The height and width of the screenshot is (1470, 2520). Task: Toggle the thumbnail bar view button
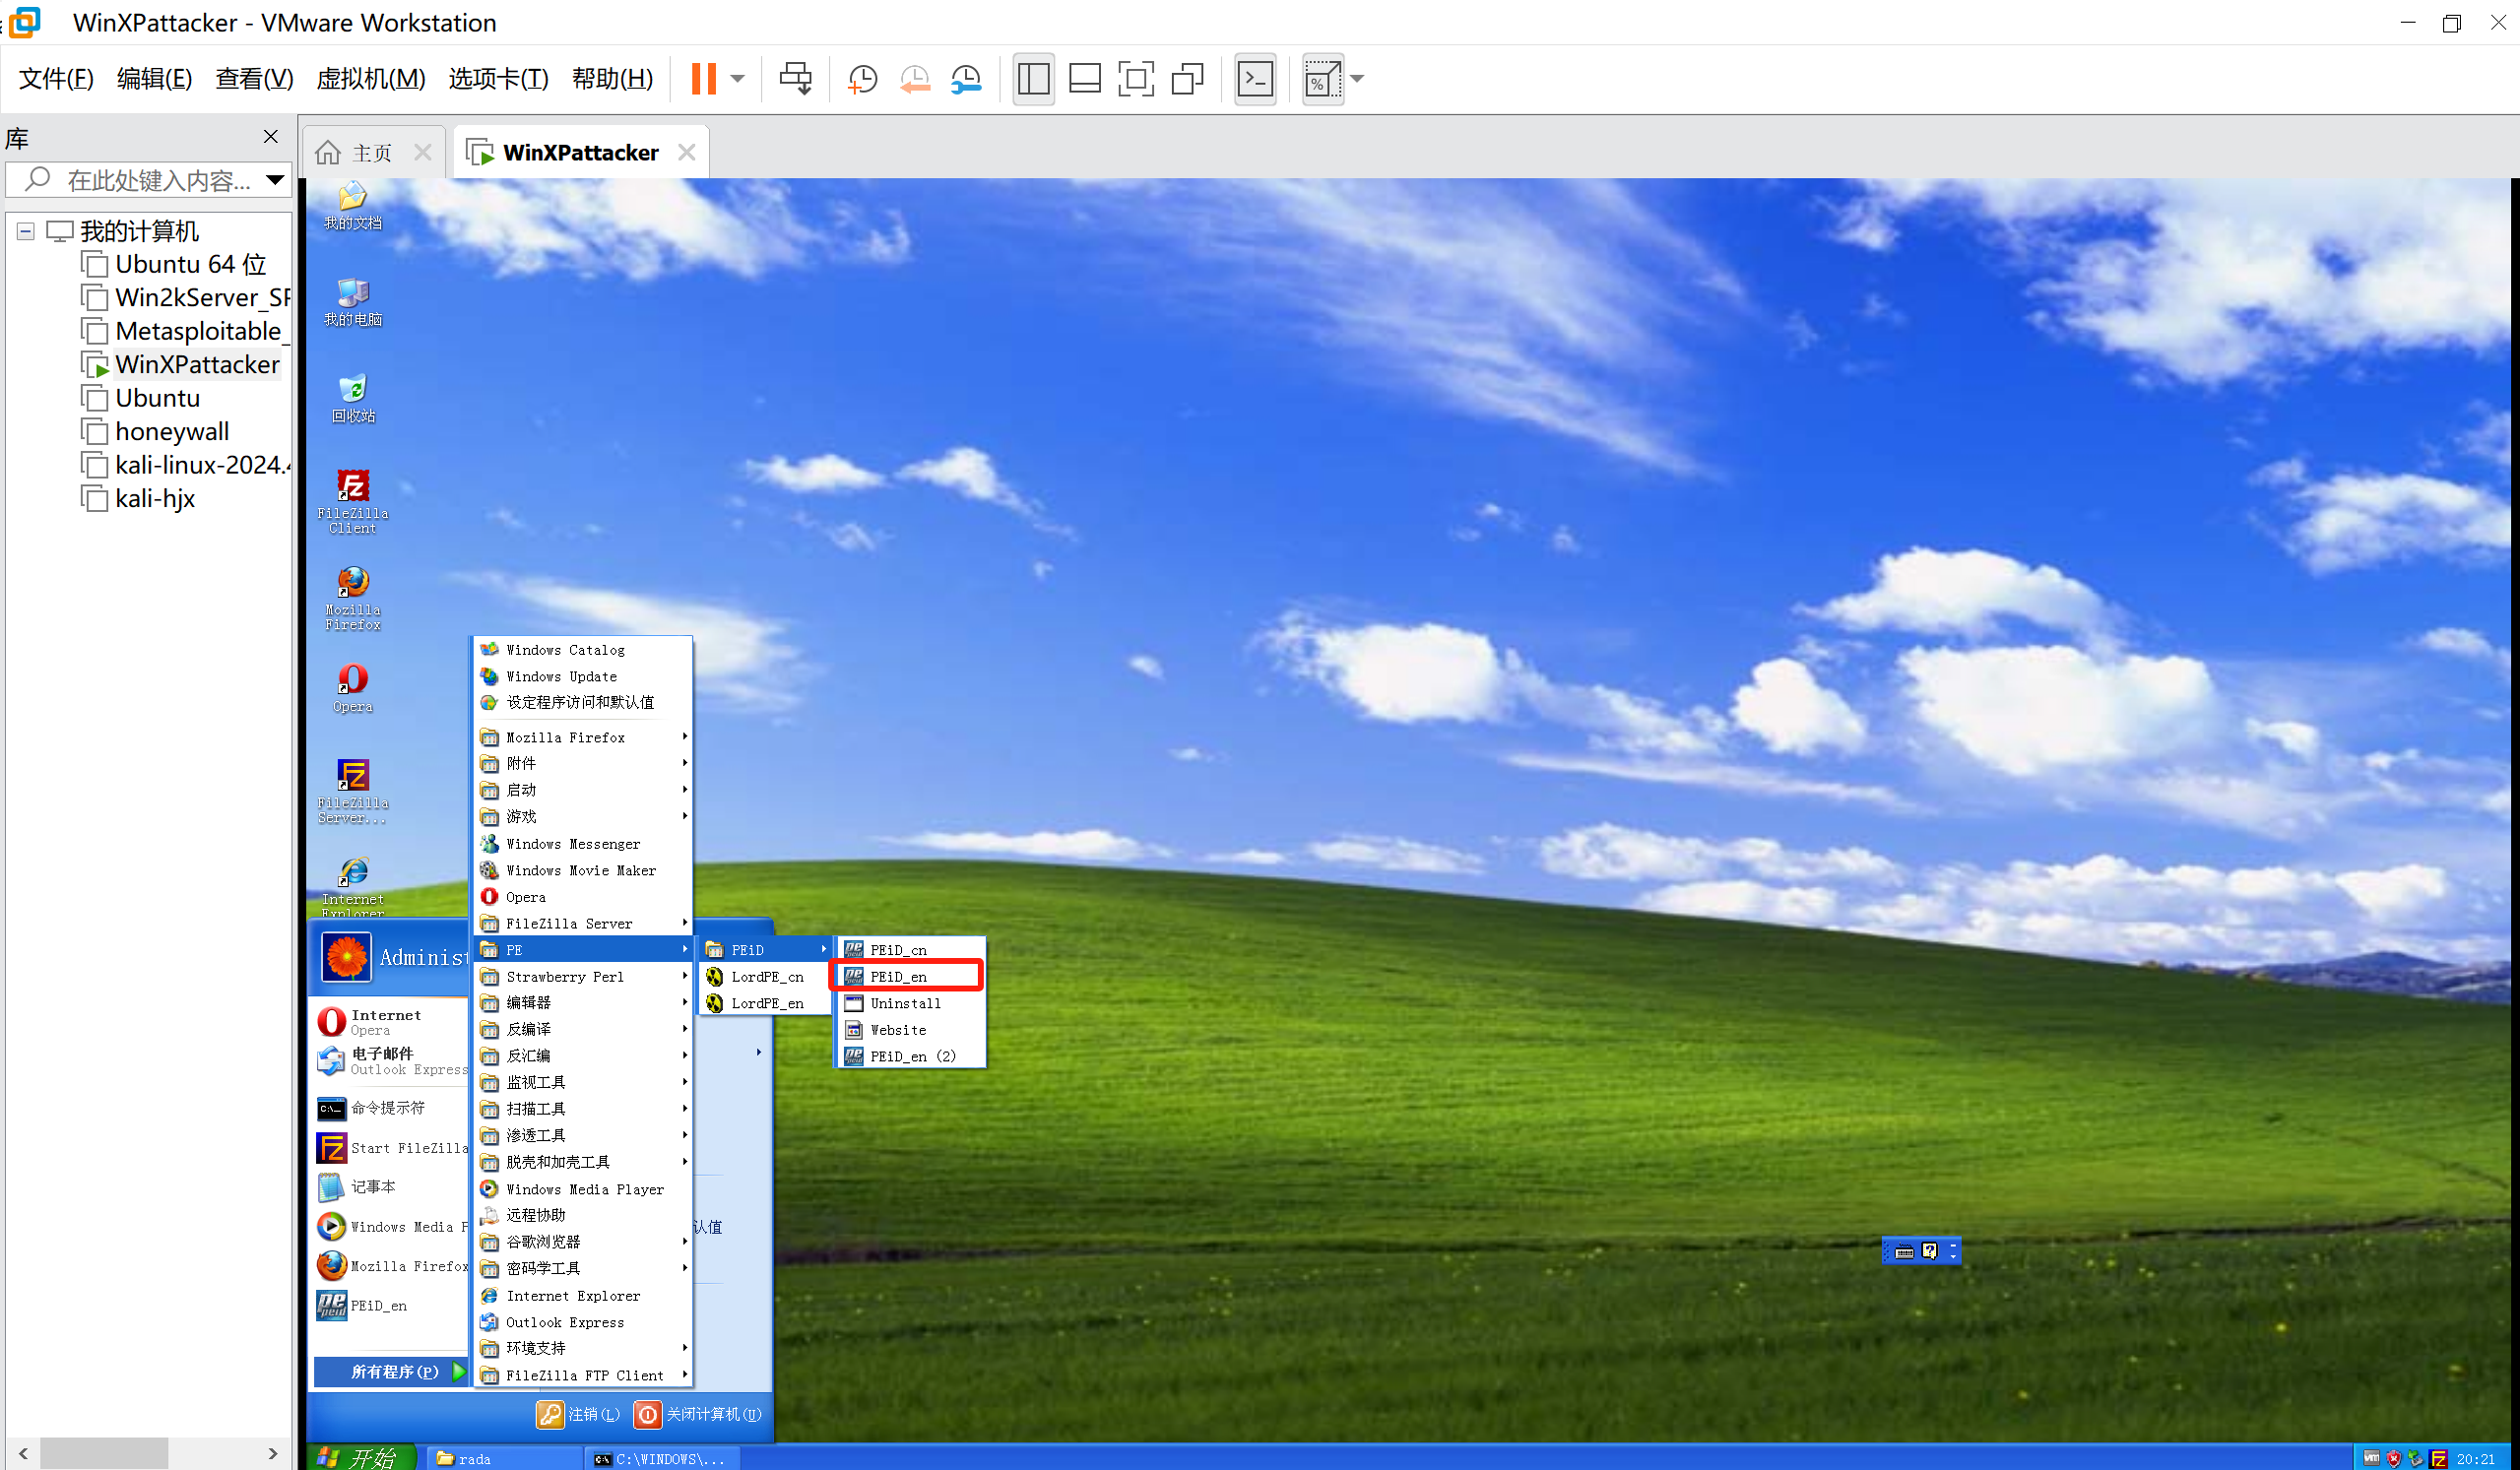tap(1084, 79)
